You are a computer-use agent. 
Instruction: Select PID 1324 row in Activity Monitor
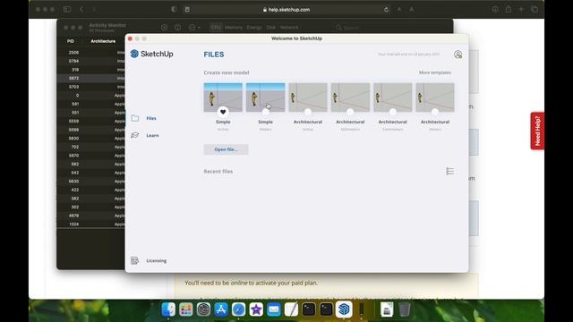pos(91,225)
